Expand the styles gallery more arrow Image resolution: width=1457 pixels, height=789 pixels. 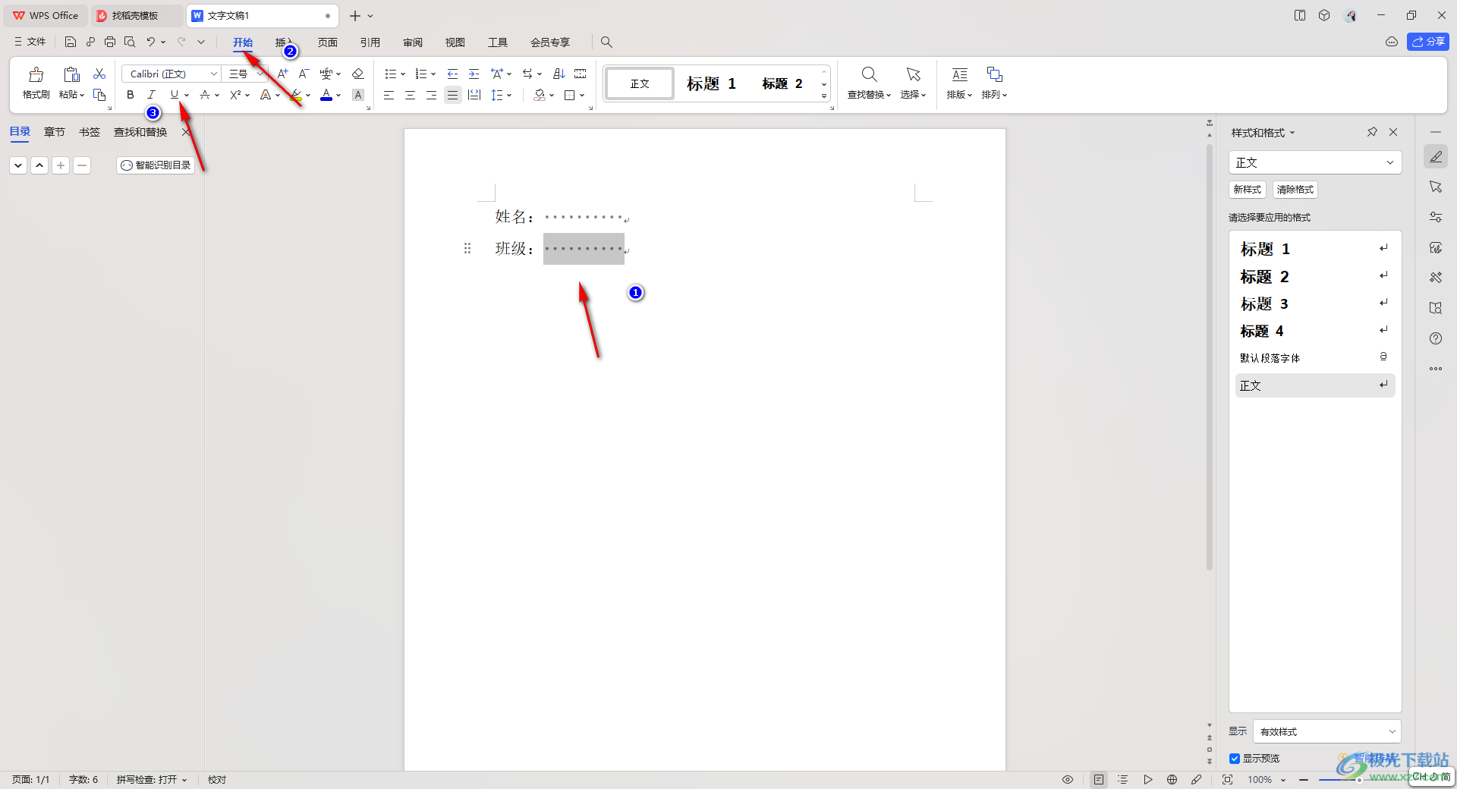click(824, 96)
